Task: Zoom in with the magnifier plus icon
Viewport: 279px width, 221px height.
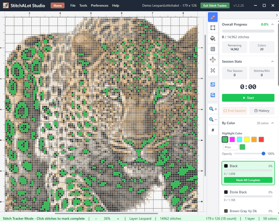Action: click(x=213, y=109)
